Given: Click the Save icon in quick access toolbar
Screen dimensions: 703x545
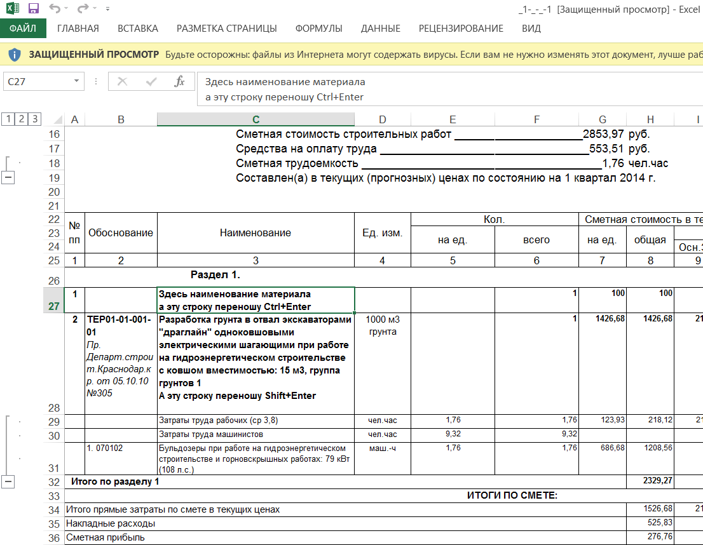Looking at the screenshot, I should click(x=34, y=8).
